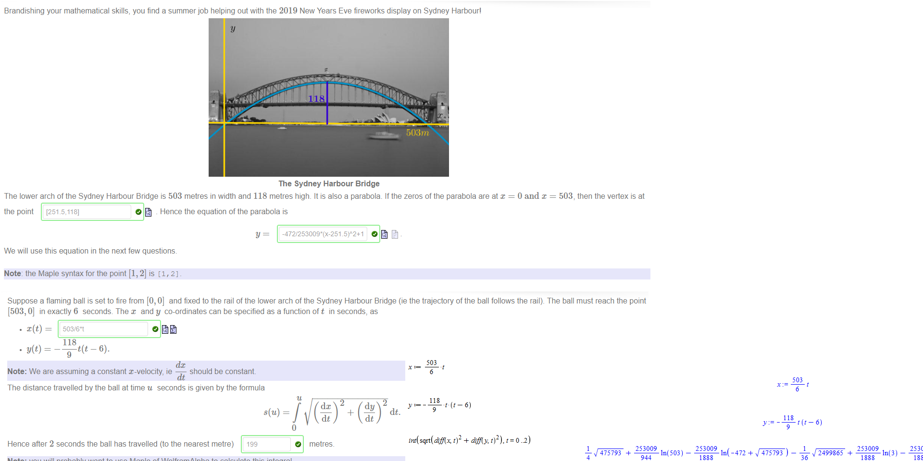The width and height of the screenshot is (923, 461).
Task: Focus the parabola equation input field
Action: [323, 234]
